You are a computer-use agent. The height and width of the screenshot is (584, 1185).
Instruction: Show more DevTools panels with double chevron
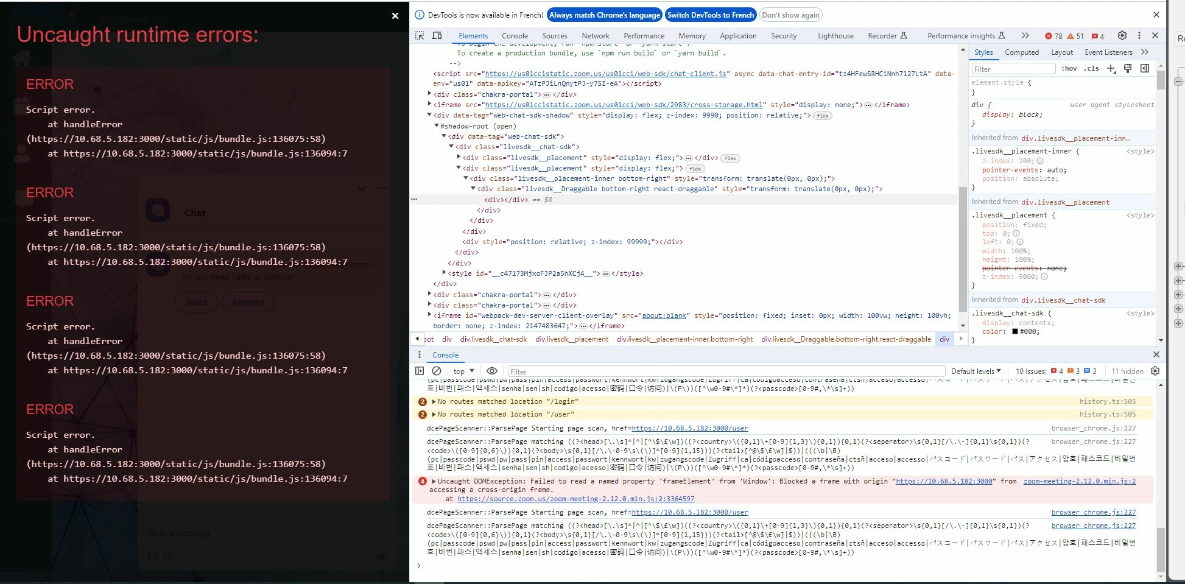point(1025,35)
